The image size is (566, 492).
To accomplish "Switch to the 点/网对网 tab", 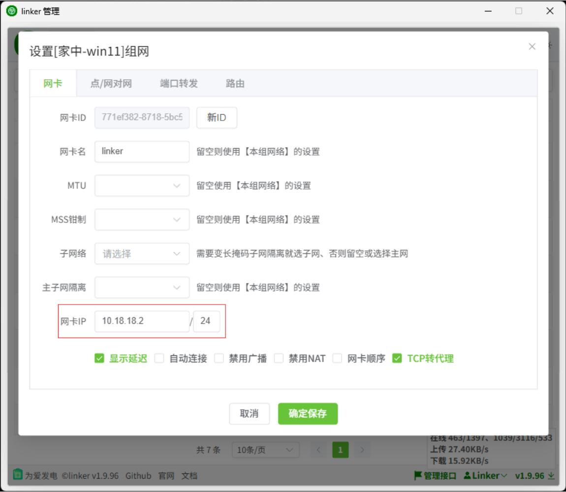I will pyautogui.click(x=111, y=83).
